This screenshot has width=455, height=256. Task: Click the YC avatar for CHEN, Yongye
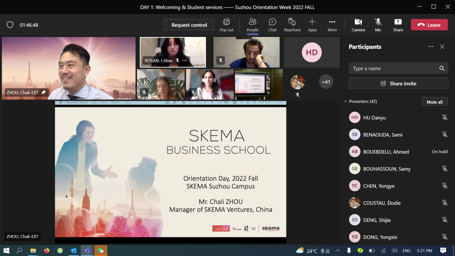355,186
